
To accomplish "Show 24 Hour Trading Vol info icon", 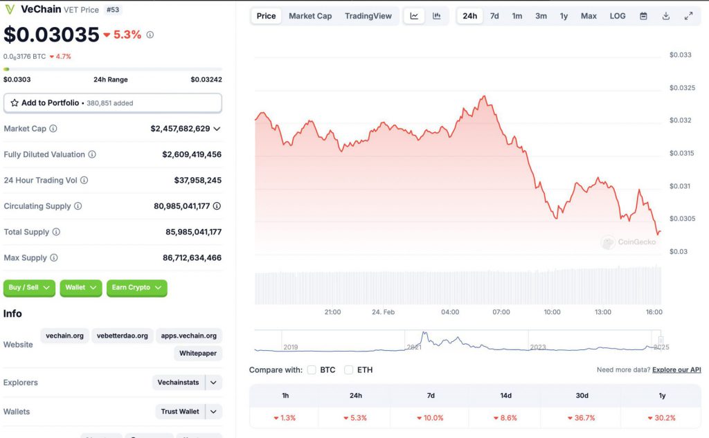I will click(84, 180).
